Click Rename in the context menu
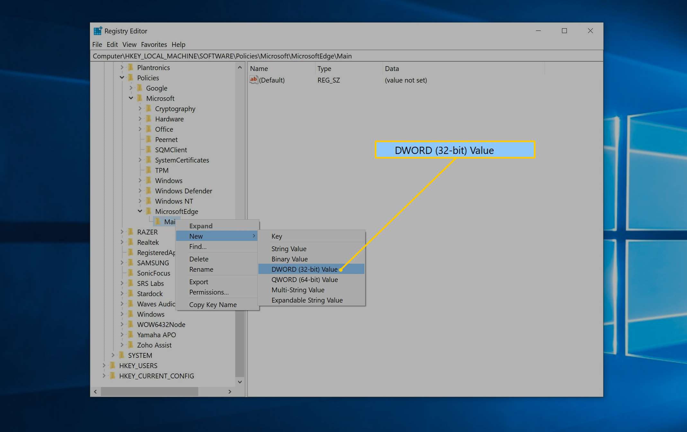This screenshot has width=687, height=432. pyautogui.click(x=217, y=269)
